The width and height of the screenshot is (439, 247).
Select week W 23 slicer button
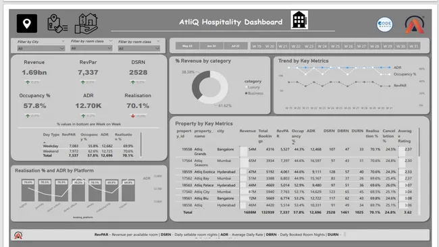coord(309,46)
